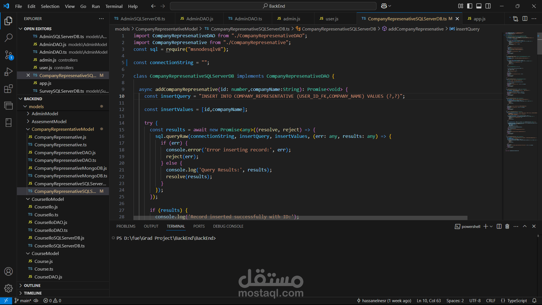Open the launch profile dropdown next to plus
The height and width of the screenshot is (305, 542).
pyautogui.click(x=491, y=226)
